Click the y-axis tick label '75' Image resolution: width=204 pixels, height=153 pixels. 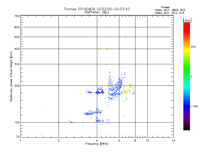click(18, 137)
